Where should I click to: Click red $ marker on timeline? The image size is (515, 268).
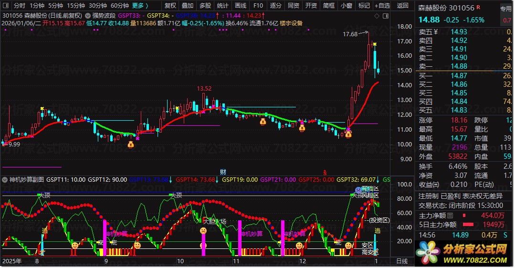pyautogui.click(x=325, y=173)
